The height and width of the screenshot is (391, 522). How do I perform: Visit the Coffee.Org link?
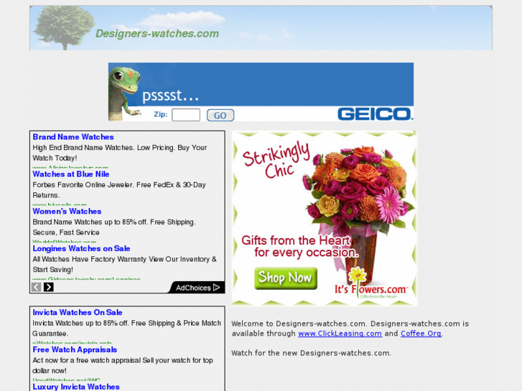coord(421,334)
